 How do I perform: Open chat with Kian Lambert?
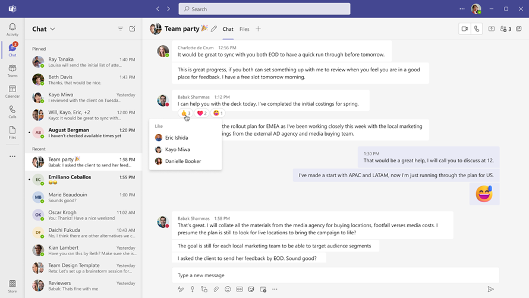pyautogui.click(x=84, y=250)
